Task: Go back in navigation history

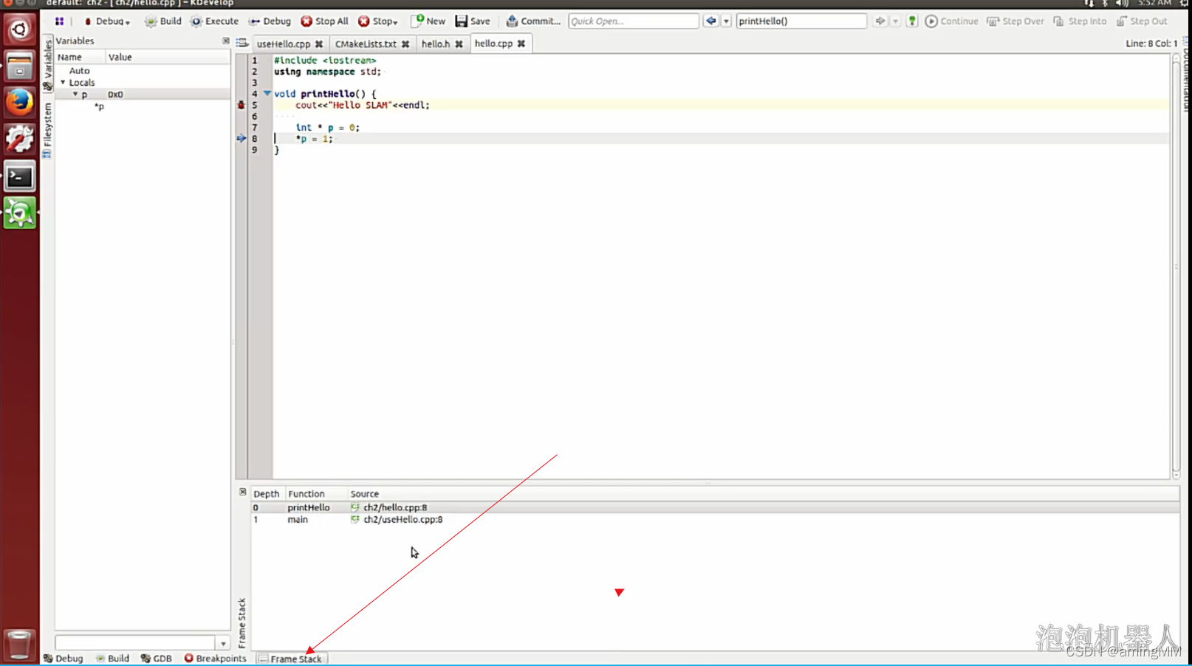Action: (710, 21)
